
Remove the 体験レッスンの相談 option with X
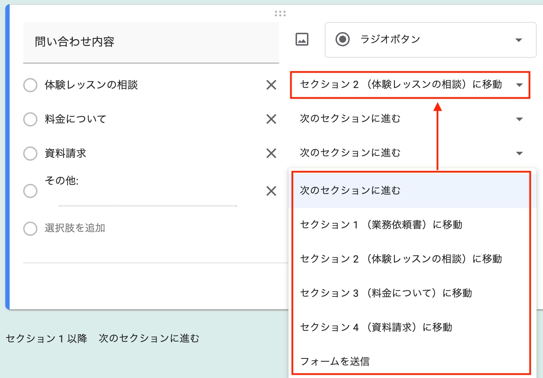coord(271,85)
